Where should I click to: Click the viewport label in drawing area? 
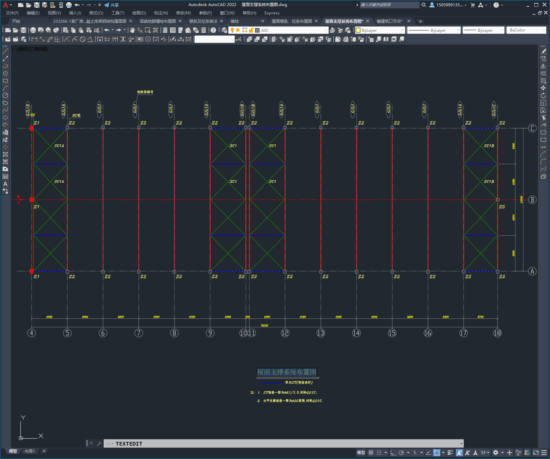[30, 49]
